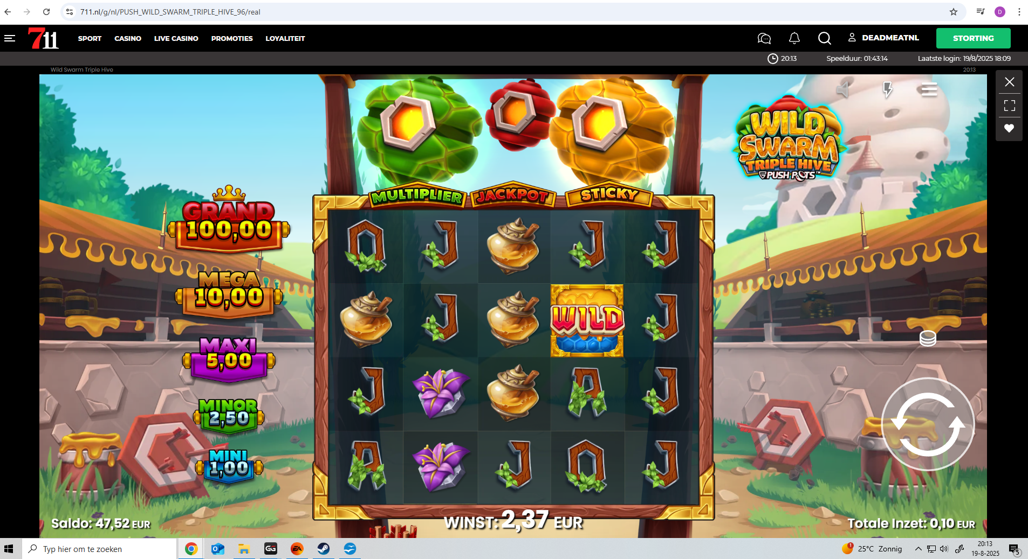Screen dimensions: 1028x559
Task: Click the Winst 2,37 EUR text
Action: (513, 521)
